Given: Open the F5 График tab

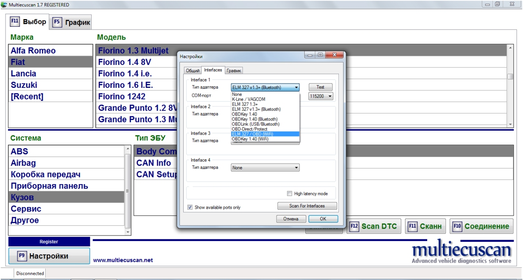Looking at the screenshot, I should point(72,22).
